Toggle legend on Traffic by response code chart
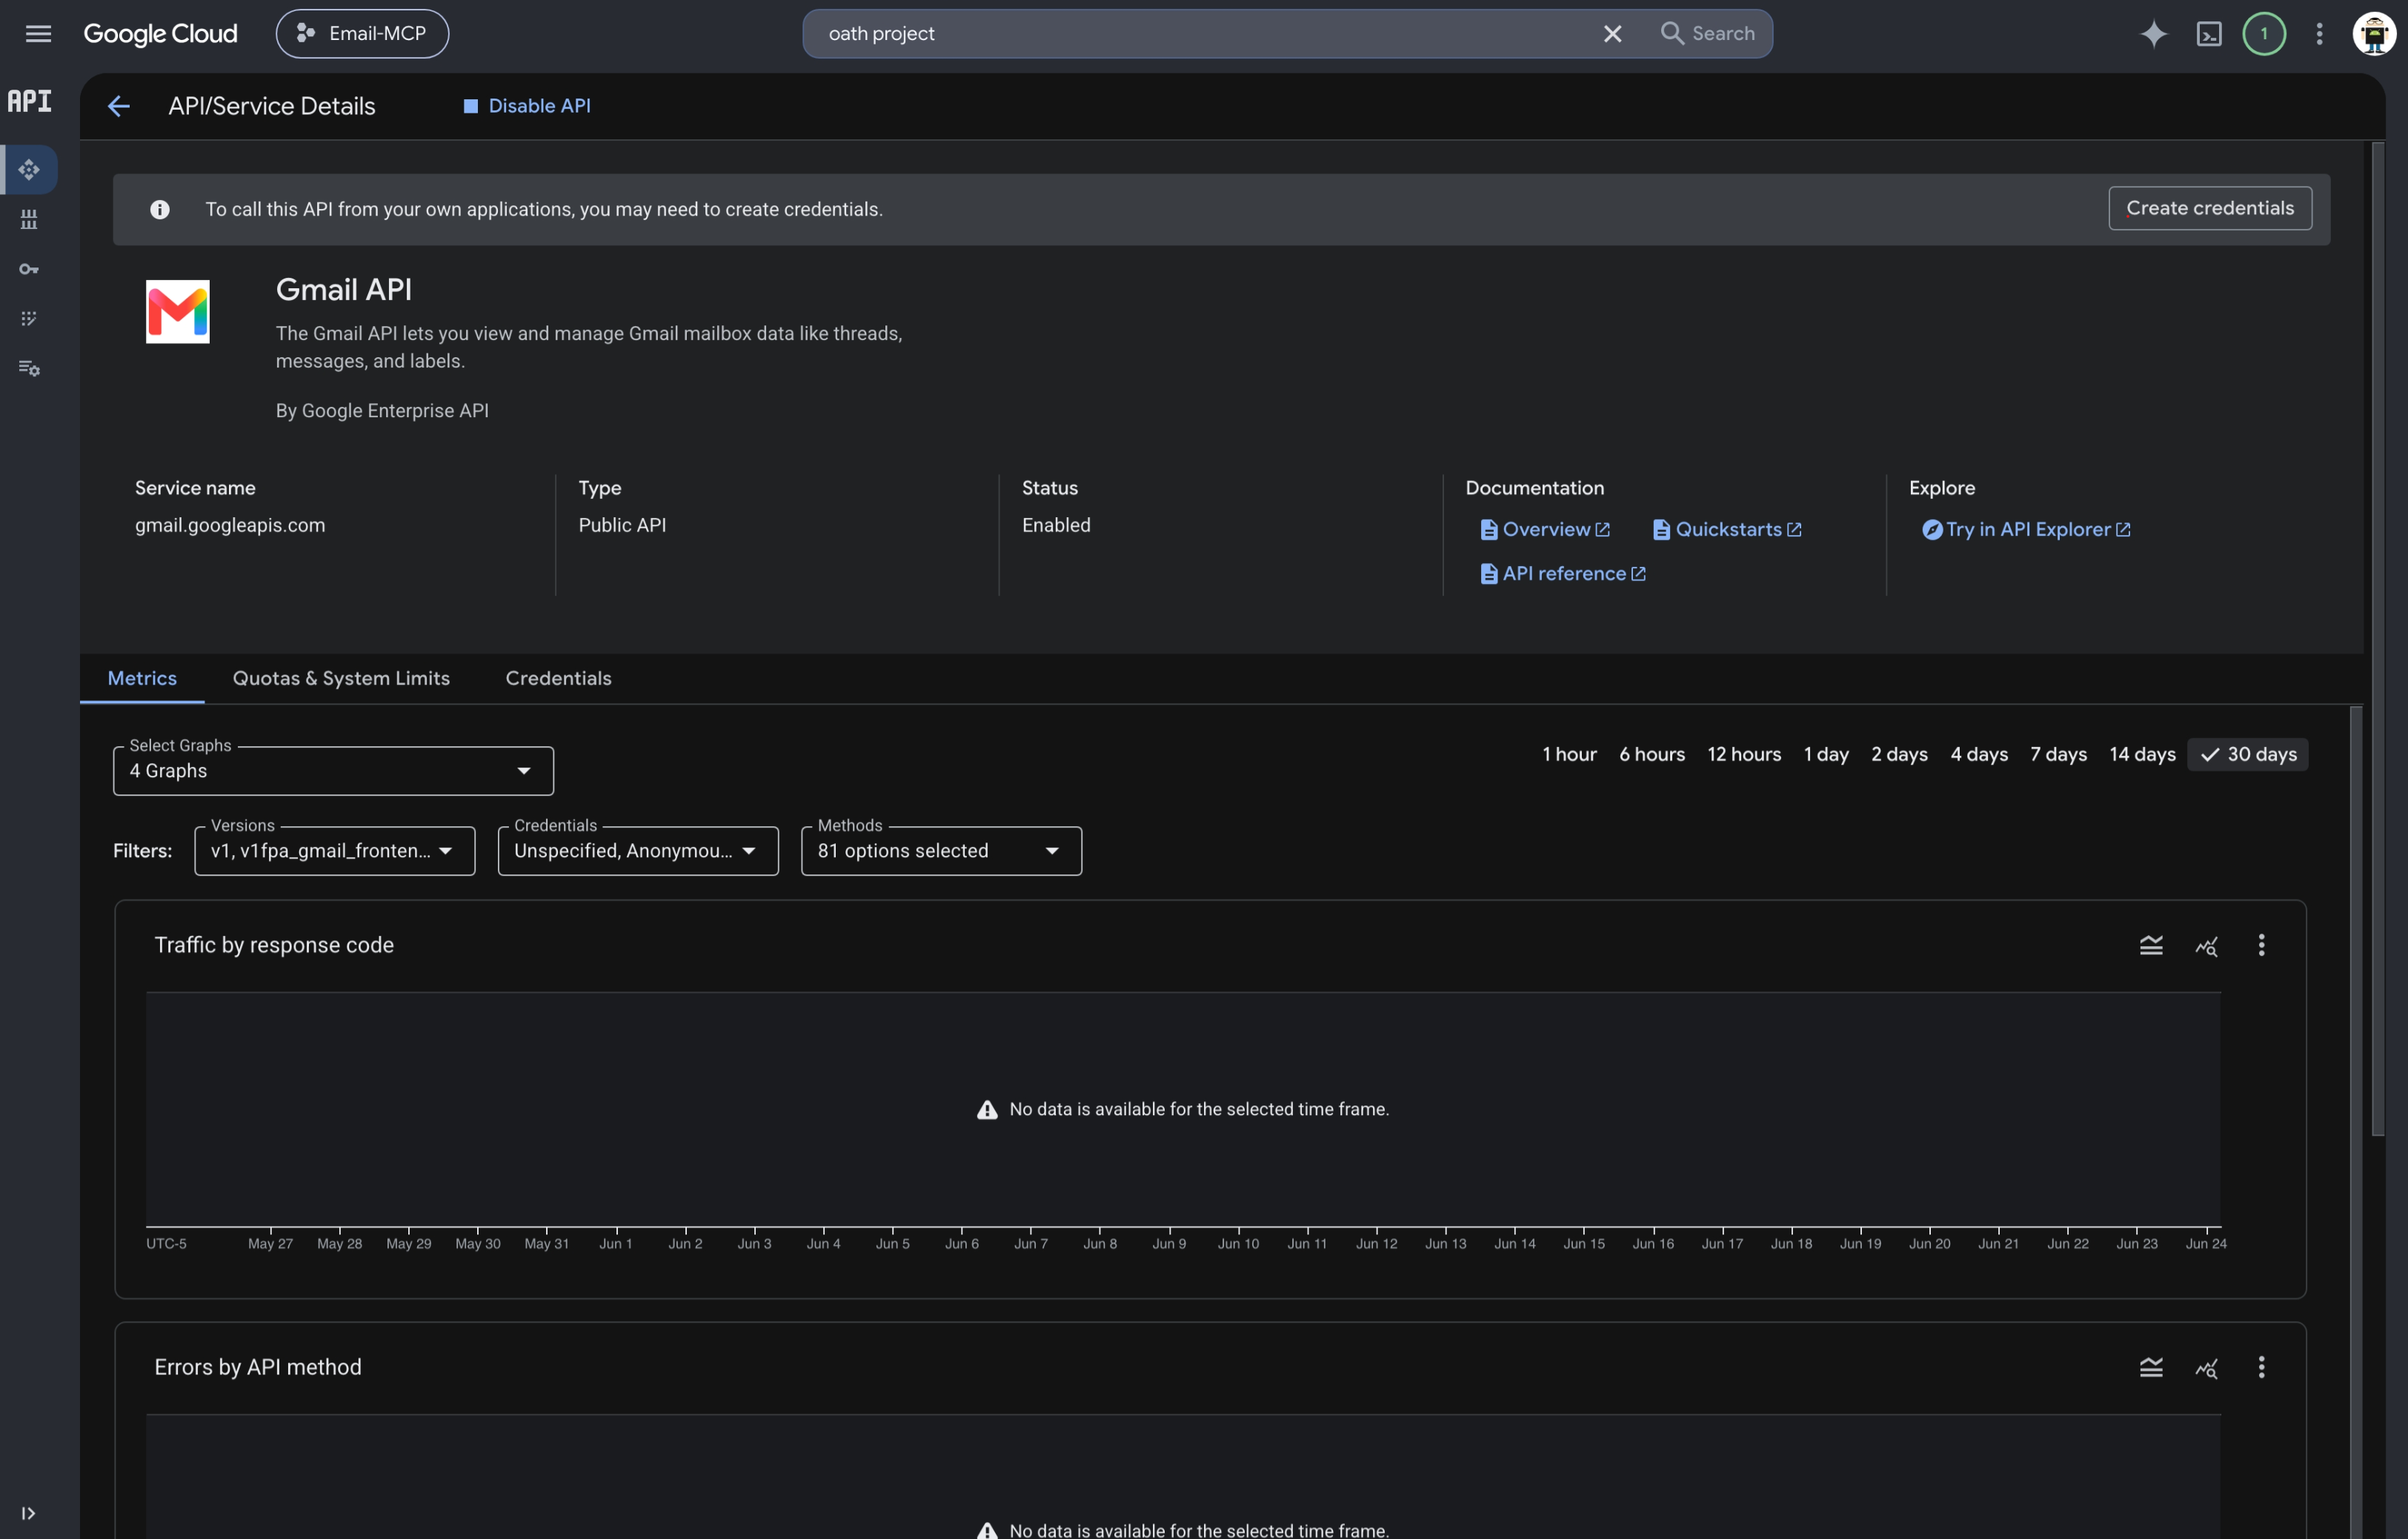 coord(2151,946)
